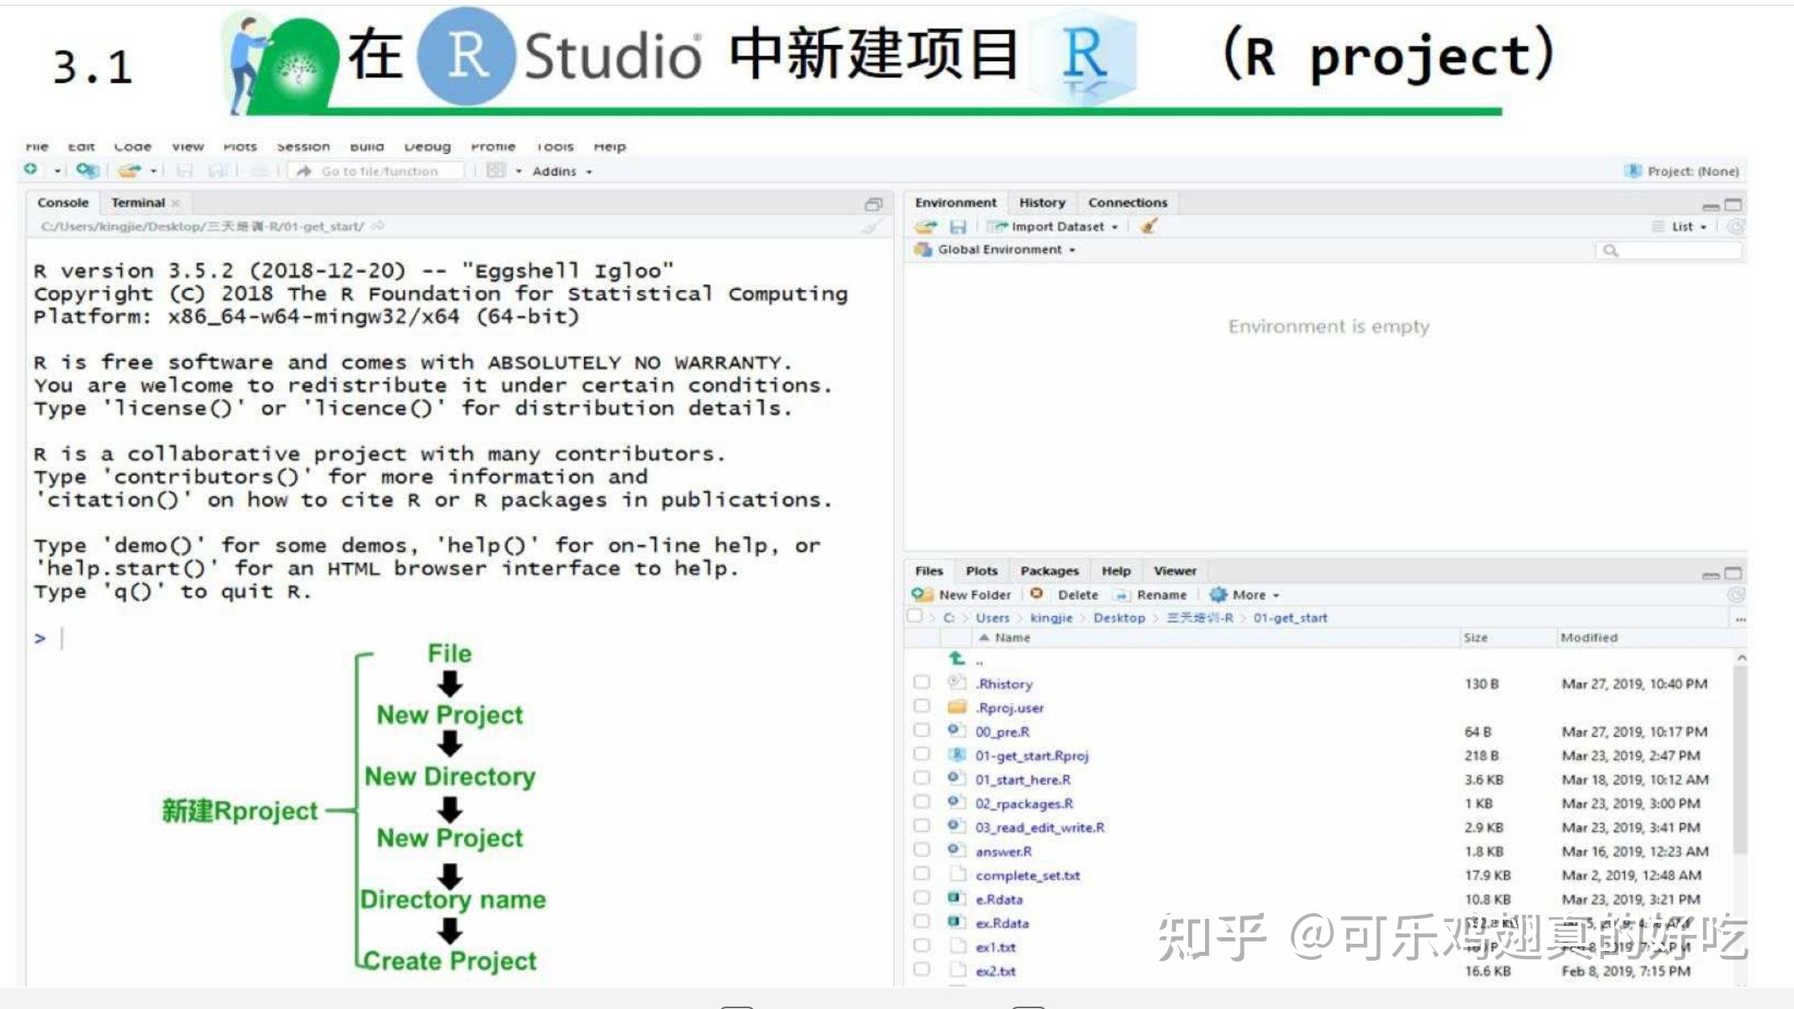Click the New File icon in main toolbar

31,170
